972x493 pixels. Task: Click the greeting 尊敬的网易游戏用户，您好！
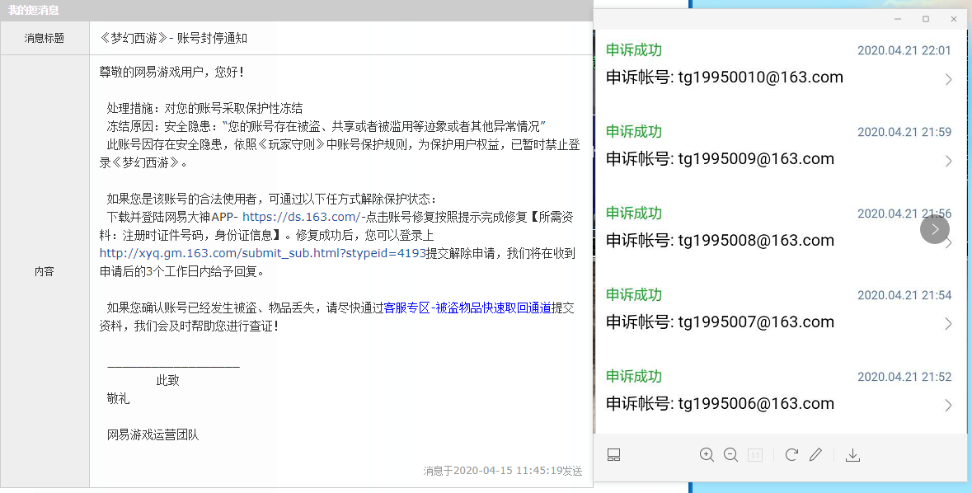[x=171, y=73]
